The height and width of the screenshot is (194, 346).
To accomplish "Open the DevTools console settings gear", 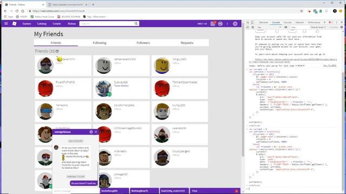I will click(342, 27).
